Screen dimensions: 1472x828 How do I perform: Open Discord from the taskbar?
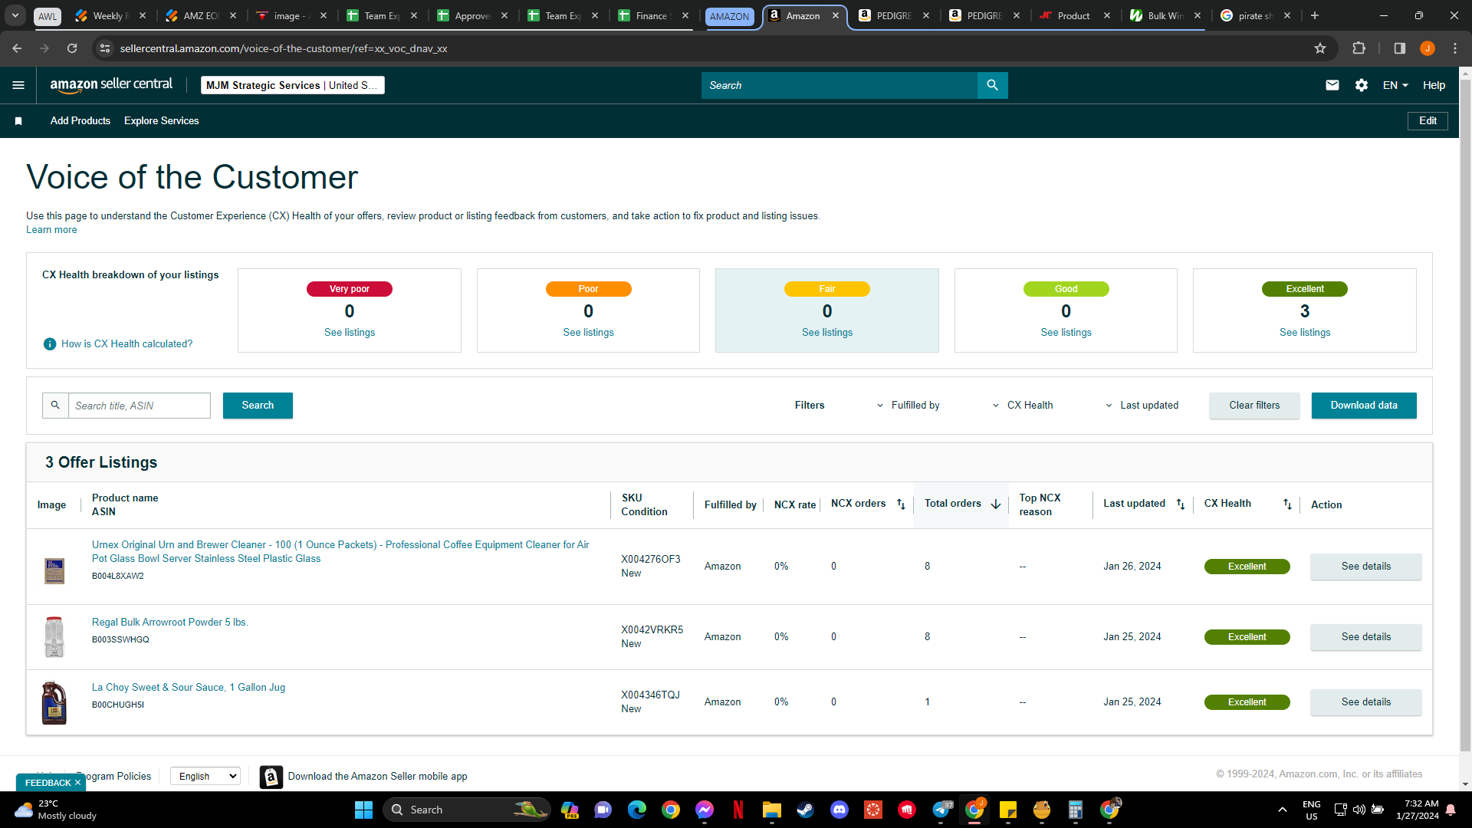click(x=839, y=810)
